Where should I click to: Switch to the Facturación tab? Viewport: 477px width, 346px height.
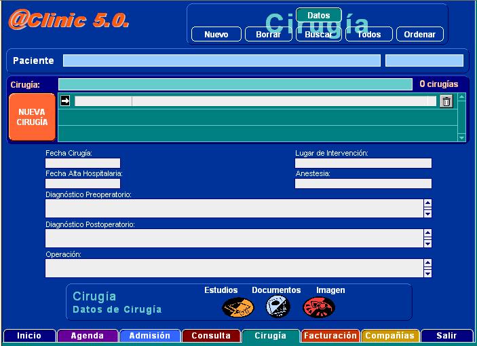330,336
